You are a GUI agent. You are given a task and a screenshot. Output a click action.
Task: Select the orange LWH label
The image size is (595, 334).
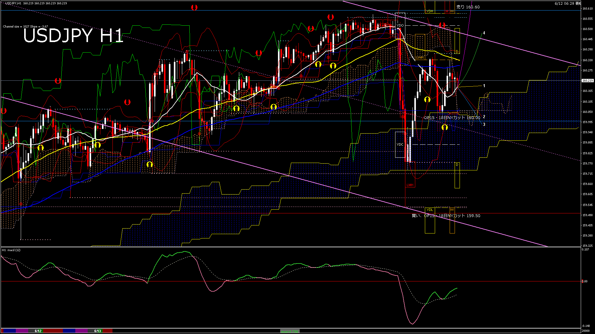[420, 58]
